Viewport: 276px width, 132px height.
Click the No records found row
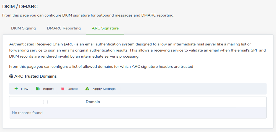coord(138,113)
